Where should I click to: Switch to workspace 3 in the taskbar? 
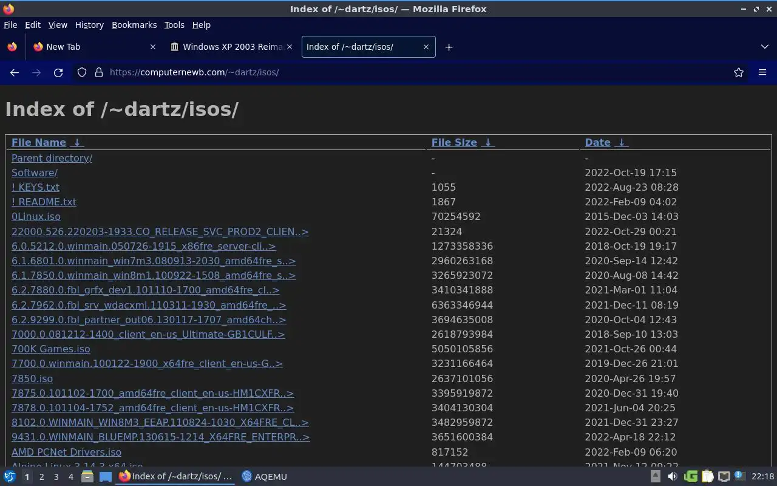pos(56,477)
